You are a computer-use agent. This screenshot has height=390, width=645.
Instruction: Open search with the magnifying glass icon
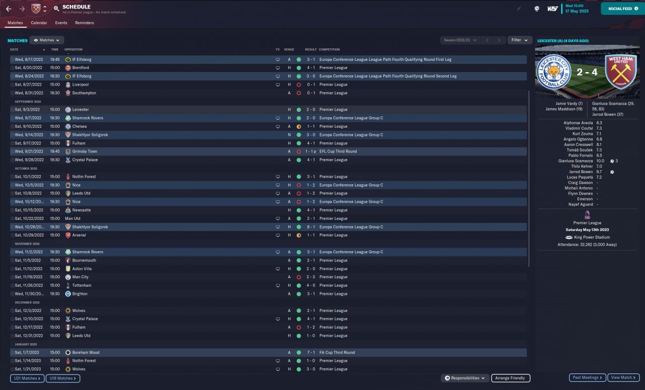click(x=56, y=9)
